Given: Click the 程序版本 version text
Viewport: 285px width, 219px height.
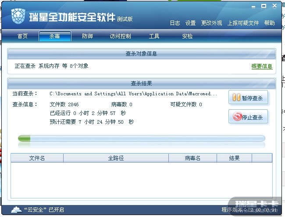Looking at the screenshot, I should click(249, 210).
